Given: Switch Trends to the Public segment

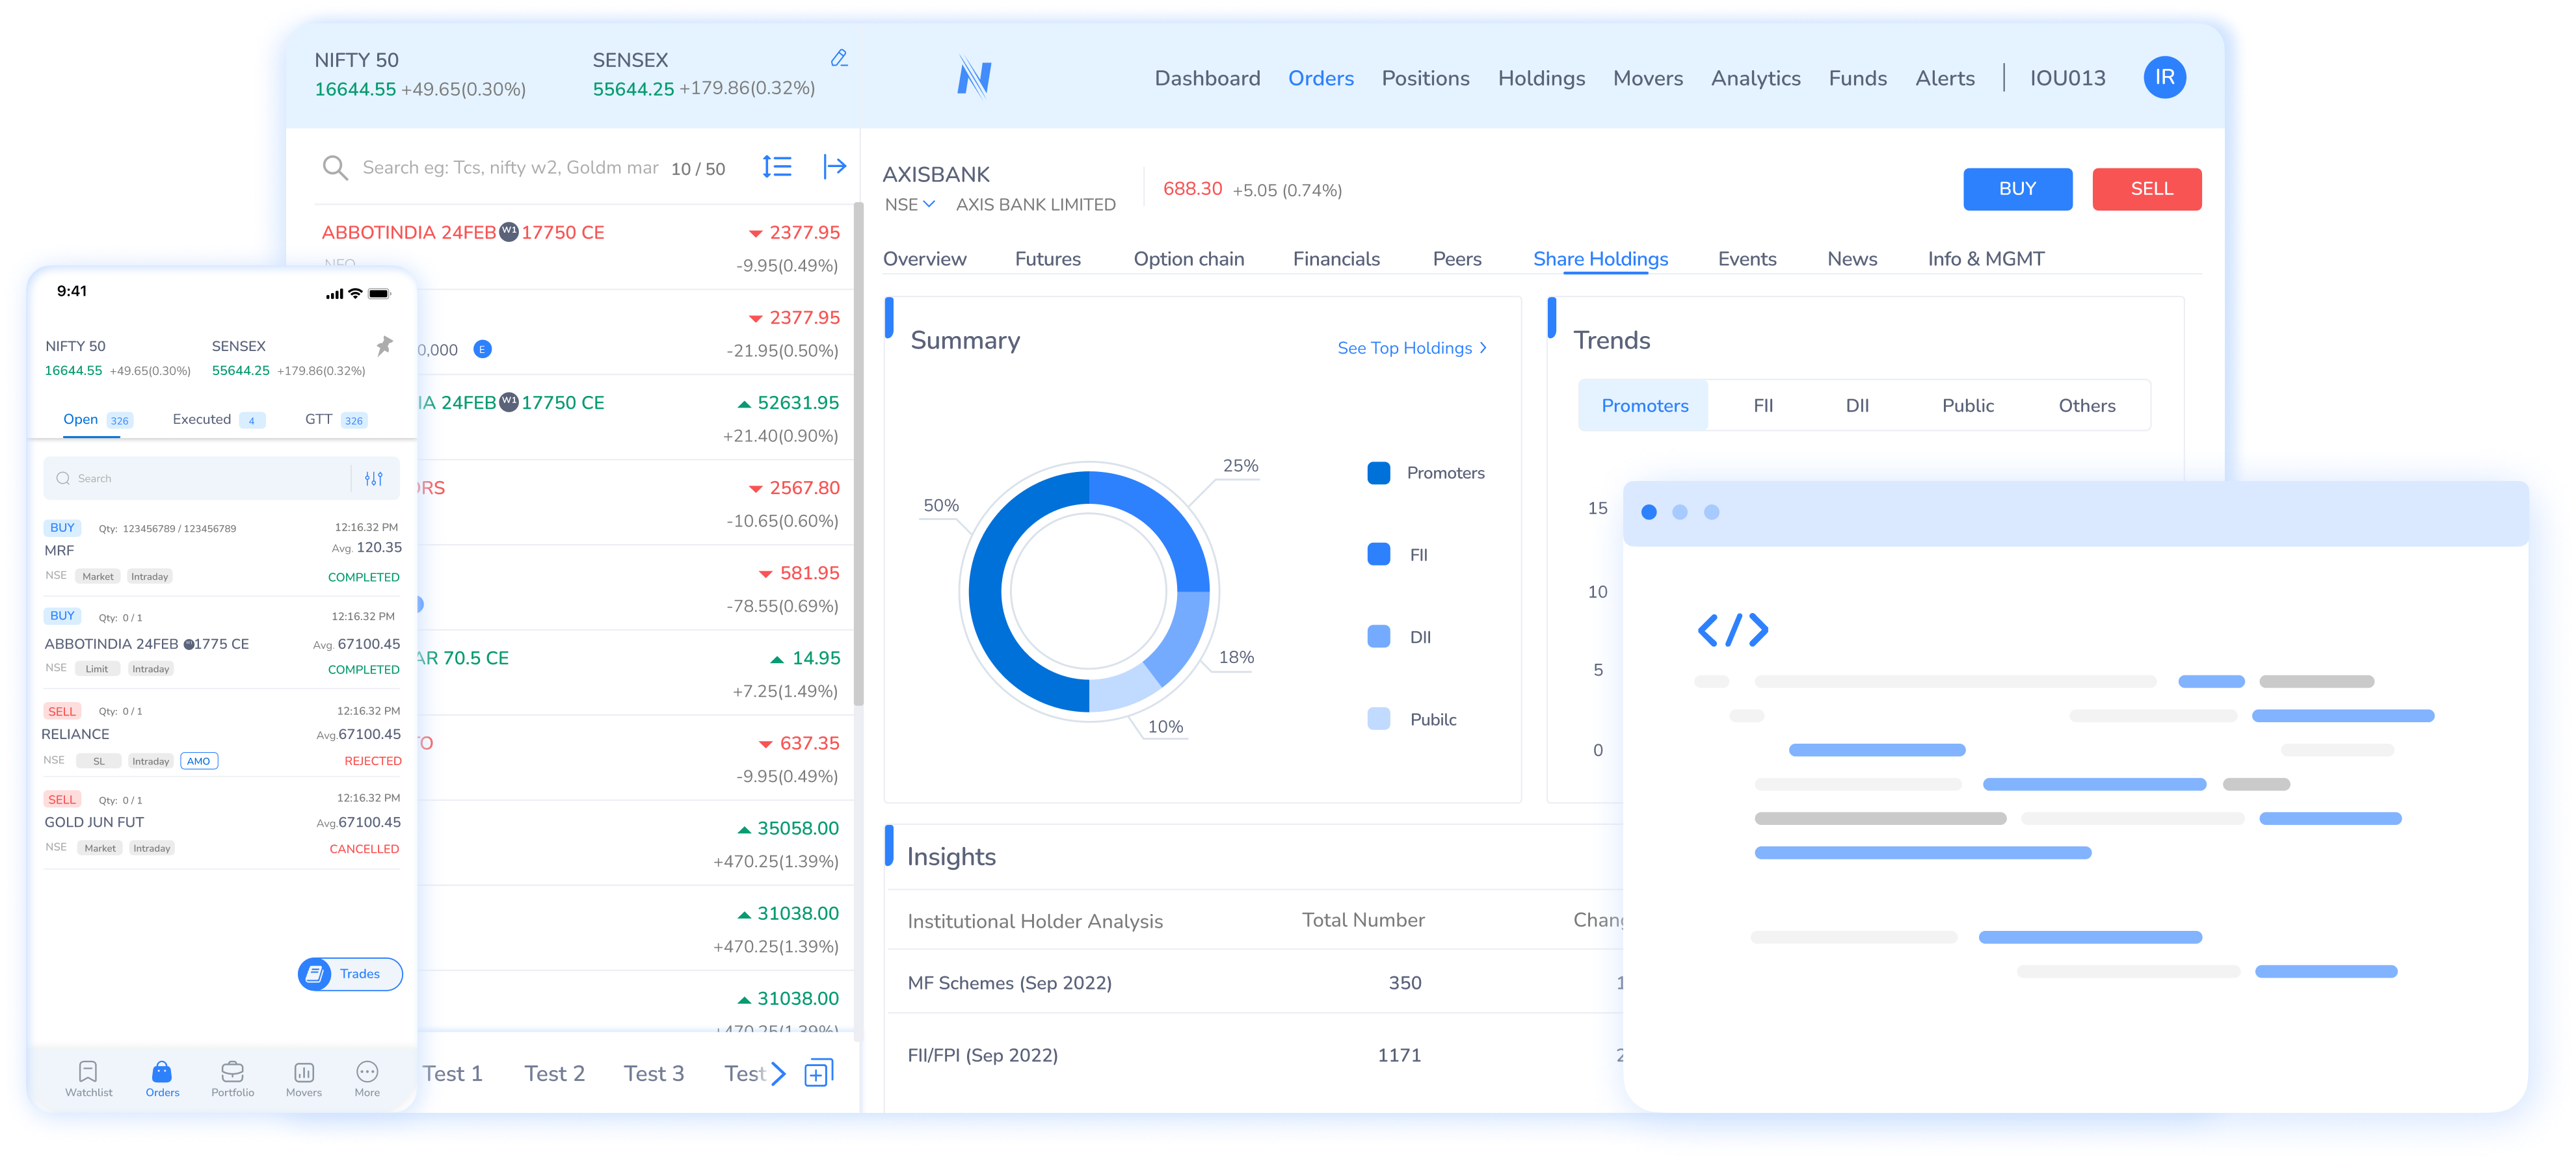Looking at the screenshot, I should tap(1967, 406).
